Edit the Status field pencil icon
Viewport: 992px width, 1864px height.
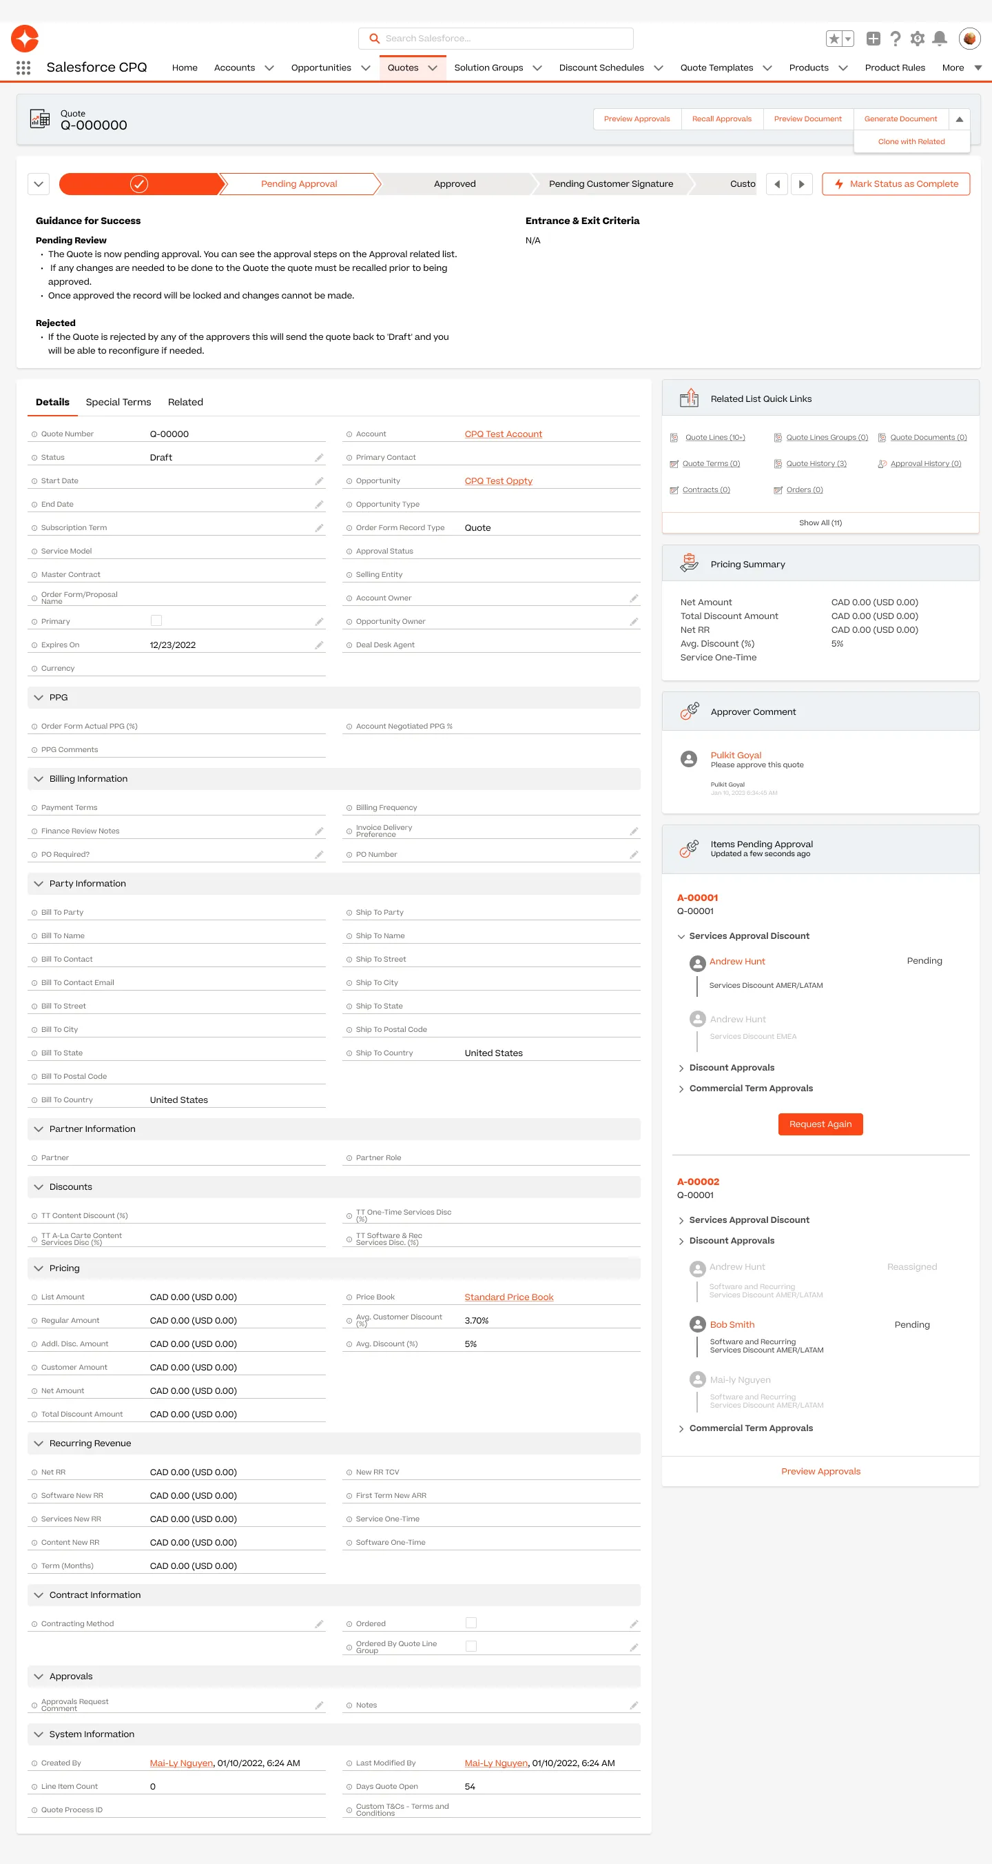point(319,457)
